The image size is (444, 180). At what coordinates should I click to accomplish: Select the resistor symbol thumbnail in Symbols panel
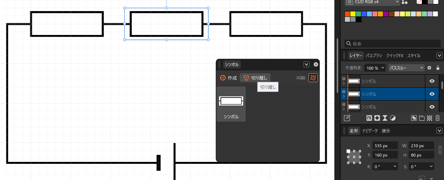click(x=231, y=104)
